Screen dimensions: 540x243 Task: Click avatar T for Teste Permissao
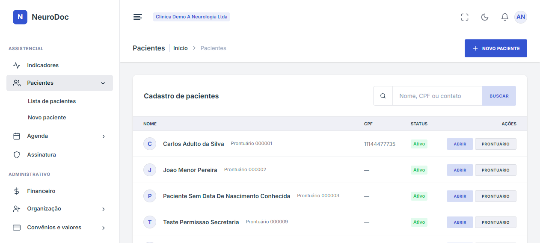(150, 222)
